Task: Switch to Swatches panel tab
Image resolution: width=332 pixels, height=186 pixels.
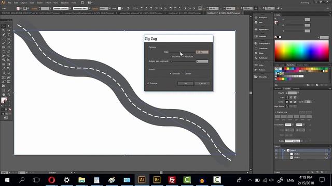Action: point(290,65)
